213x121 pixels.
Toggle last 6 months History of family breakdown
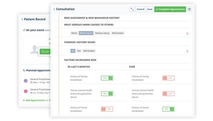point(107,78)
